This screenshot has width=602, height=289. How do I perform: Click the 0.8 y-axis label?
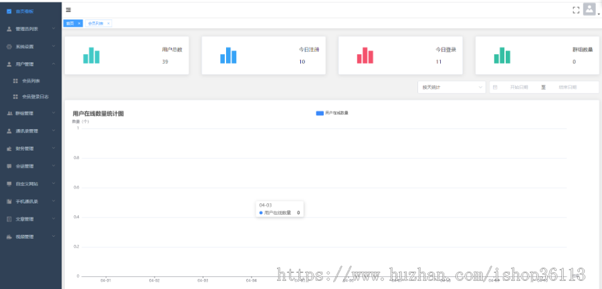coord(76,158)
